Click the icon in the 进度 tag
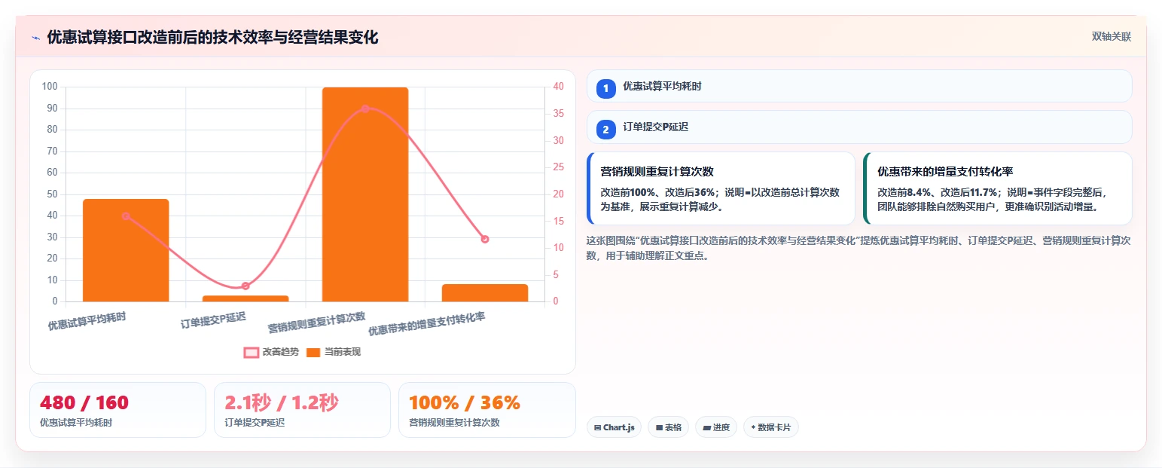 coord(706,427)
